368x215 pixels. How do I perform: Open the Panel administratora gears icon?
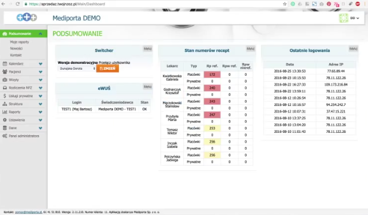pos(5,136)
